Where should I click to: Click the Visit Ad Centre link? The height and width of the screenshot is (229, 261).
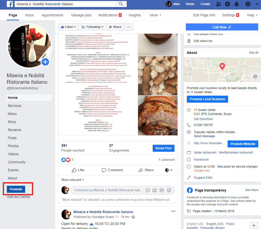[18, 197]
